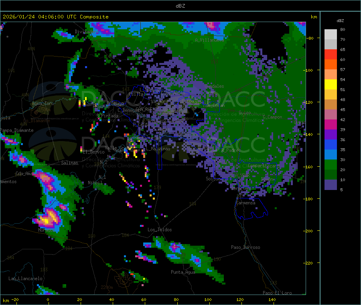The width and height of the screenshot is (361, 305).
Task: Pick the bright yellow 51-54 dBZ legend swatch
Action: tap(331, 84)
